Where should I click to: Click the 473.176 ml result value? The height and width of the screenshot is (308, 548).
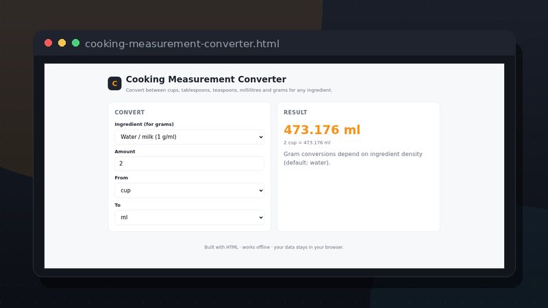322,130
